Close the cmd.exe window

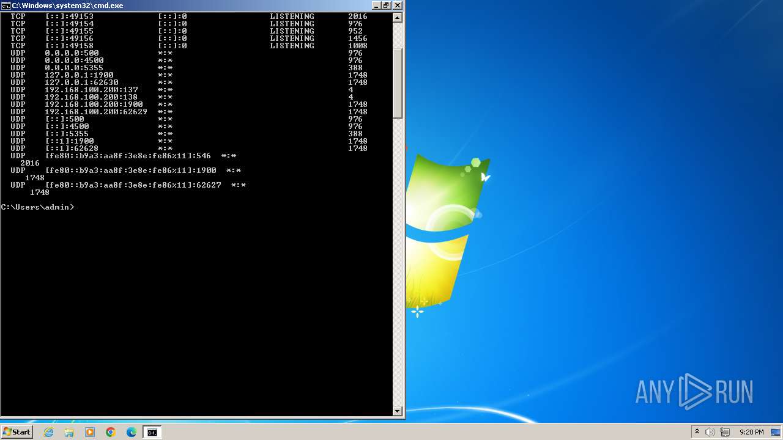tap(398, 5)
